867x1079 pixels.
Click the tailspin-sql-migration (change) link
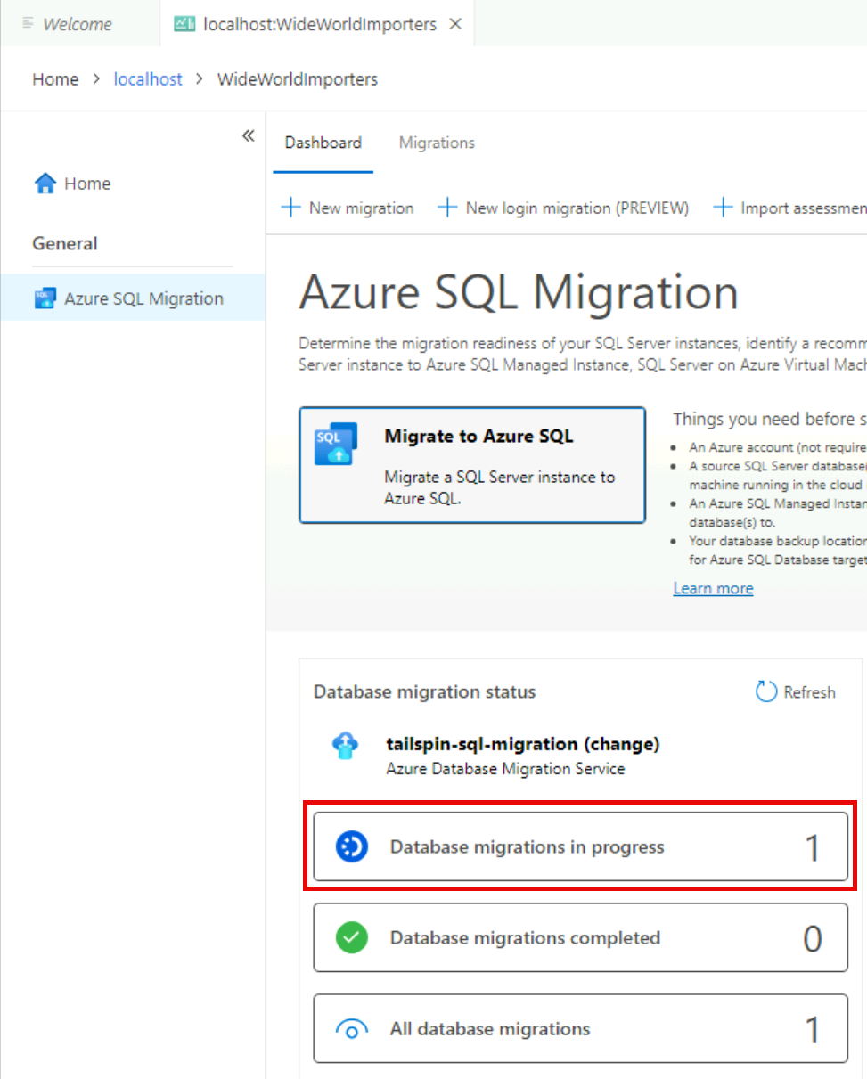point(523,744)
